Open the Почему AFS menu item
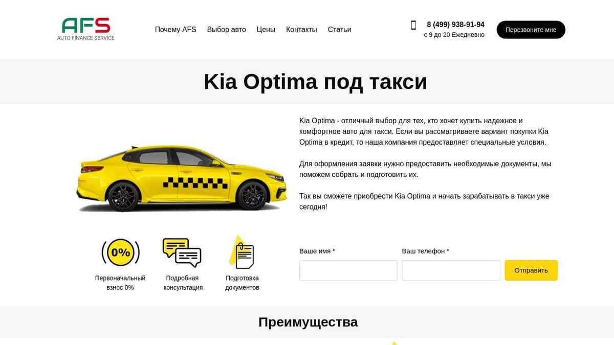The image size is (614, 345). tap(176, 30)
